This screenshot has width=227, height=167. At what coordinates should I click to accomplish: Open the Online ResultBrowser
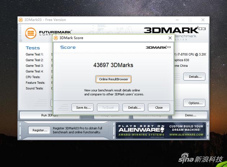[113, 79]
